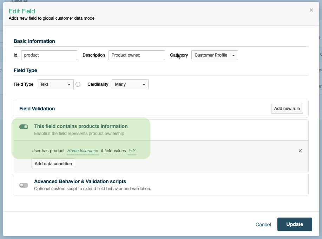The image size is (322, 239).
Task: Click Cancel to discard changes
Action: click(263, 224)
